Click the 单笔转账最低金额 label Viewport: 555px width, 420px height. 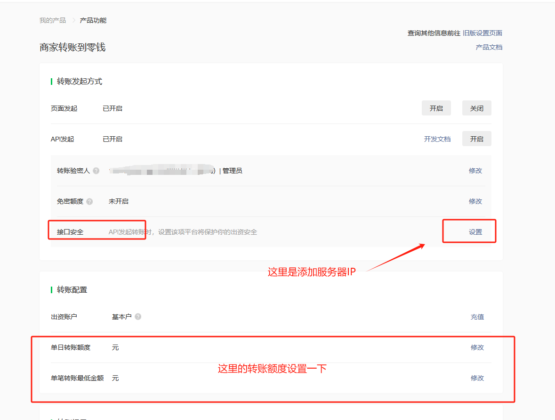(x=77, y=378)
